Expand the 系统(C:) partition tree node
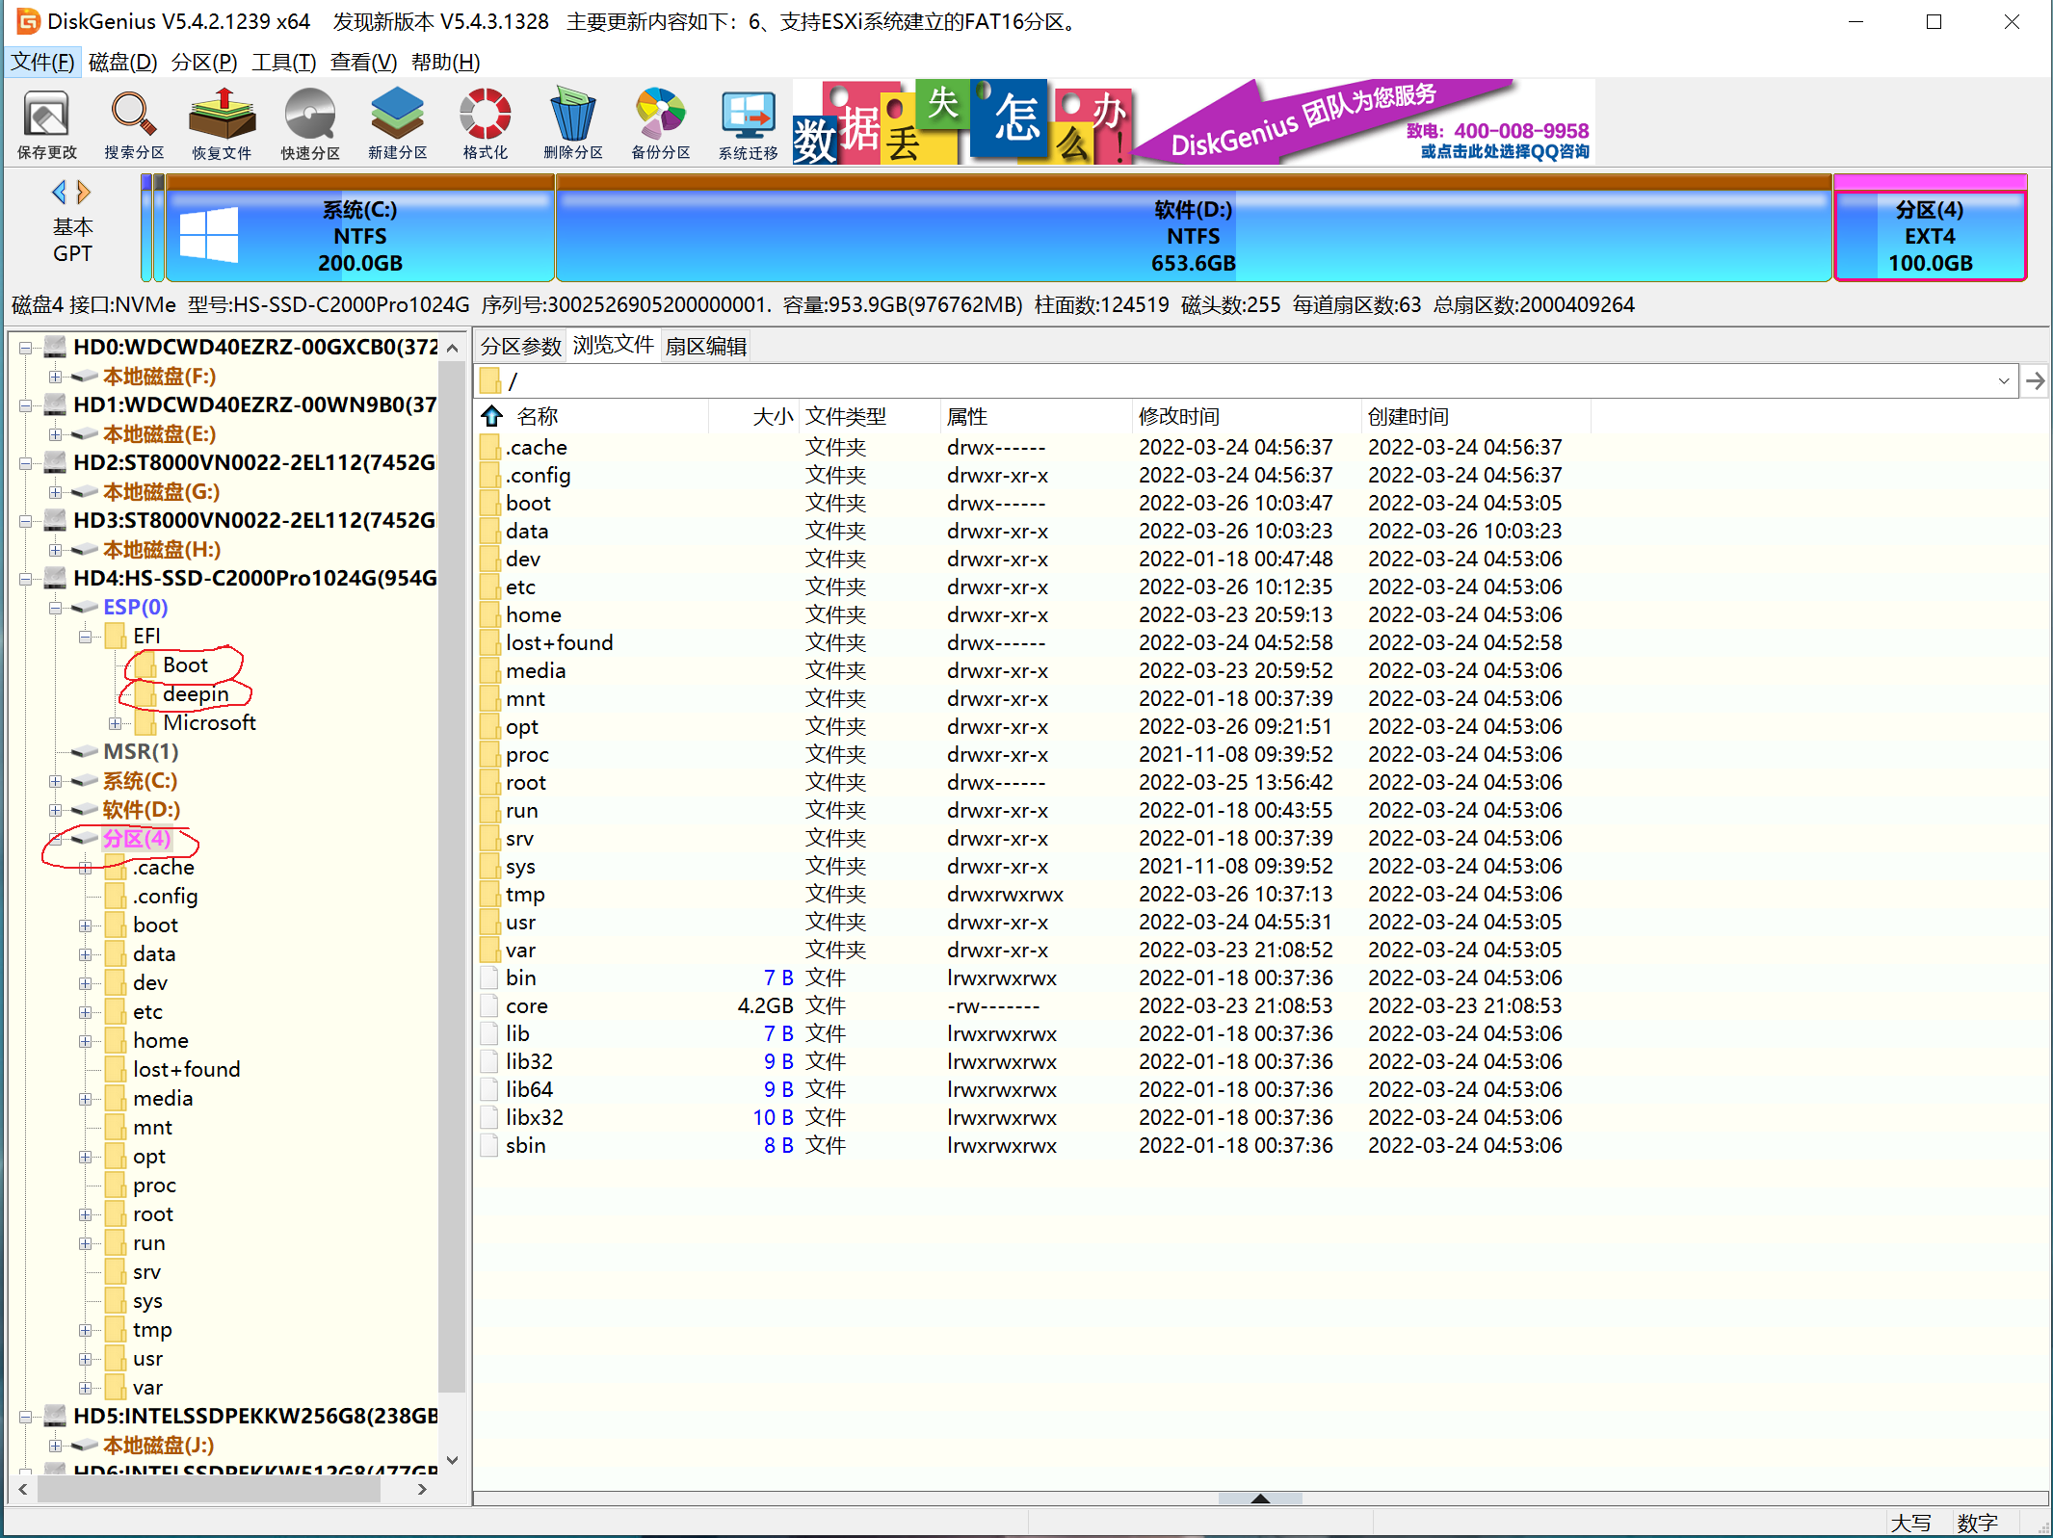The image size is (2053, 1538). point(55,781)
